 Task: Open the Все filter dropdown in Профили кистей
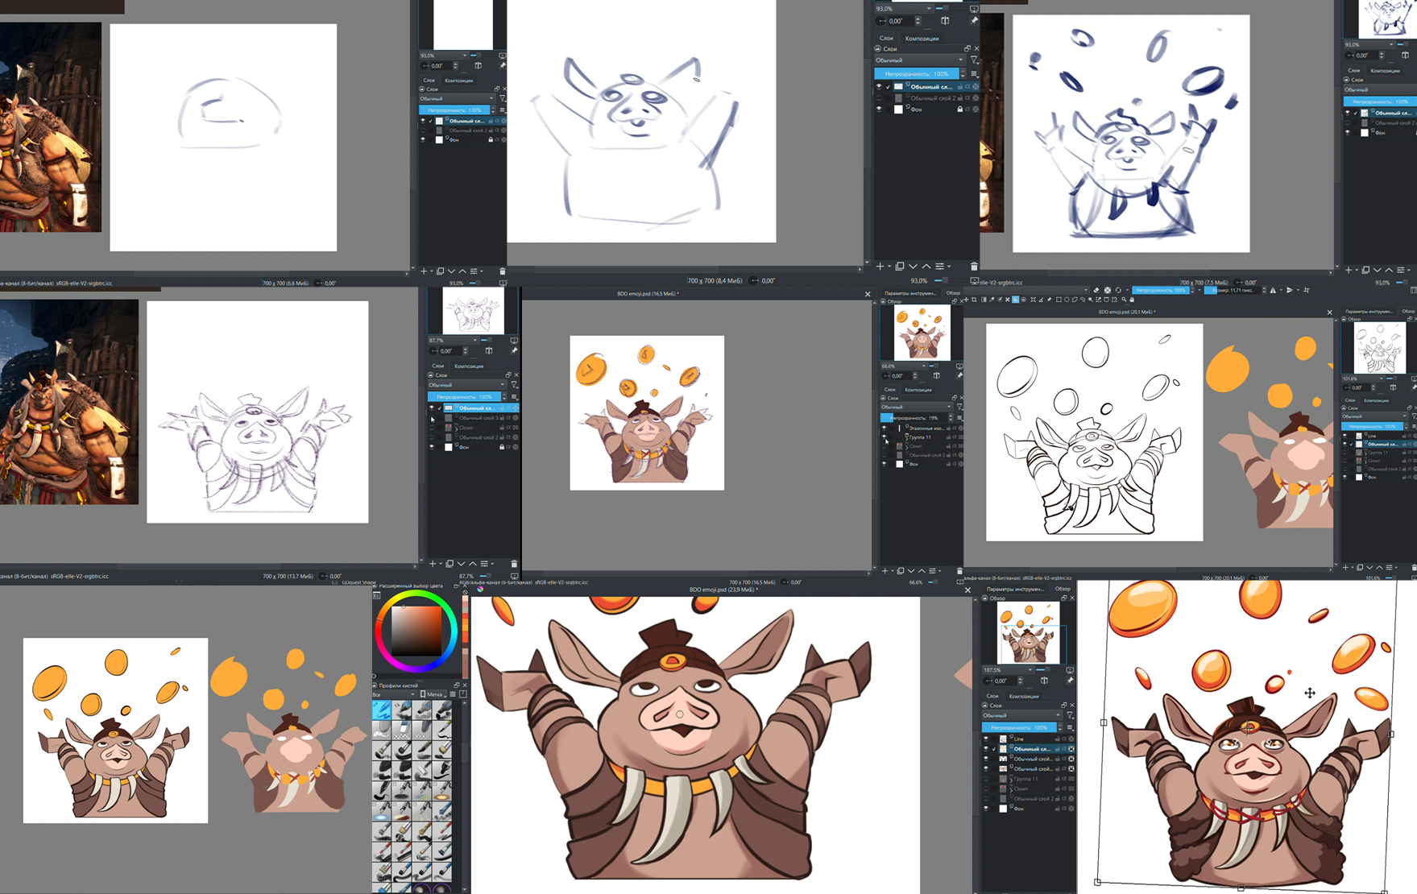pyautogui.click(x=393, y=694)
